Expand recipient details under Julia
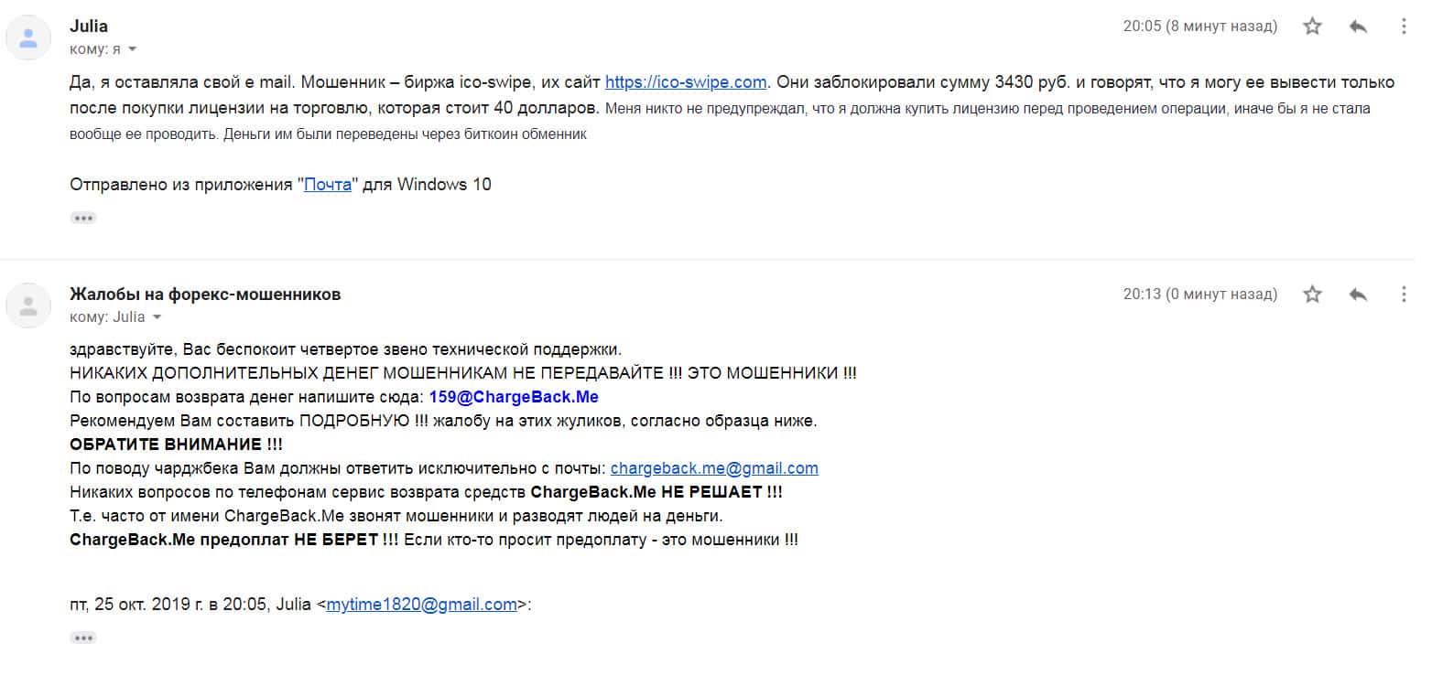 coord(132,49)
